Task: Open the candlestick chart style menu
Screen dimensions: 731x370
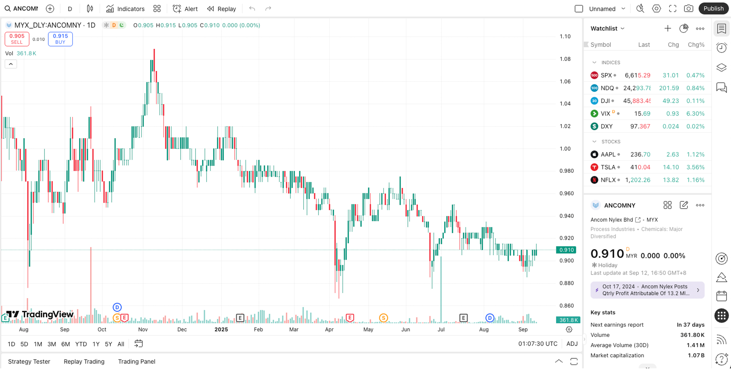Action: click(90, 9)
